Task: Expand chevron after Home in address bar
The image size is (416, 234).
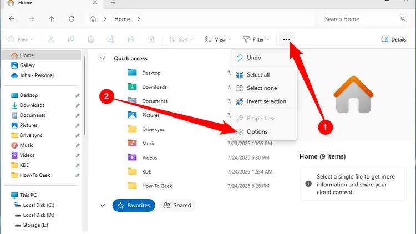Action: (139, 19)
